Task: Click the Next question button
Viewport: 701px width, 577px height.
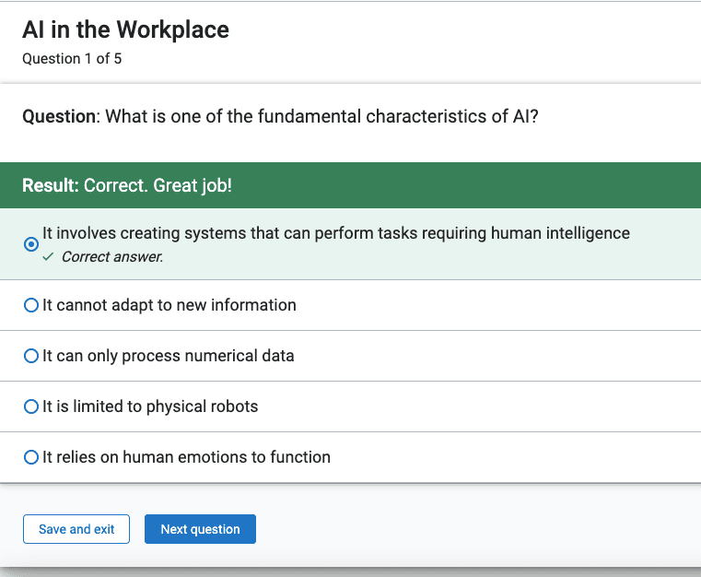Action: [200, 529]
